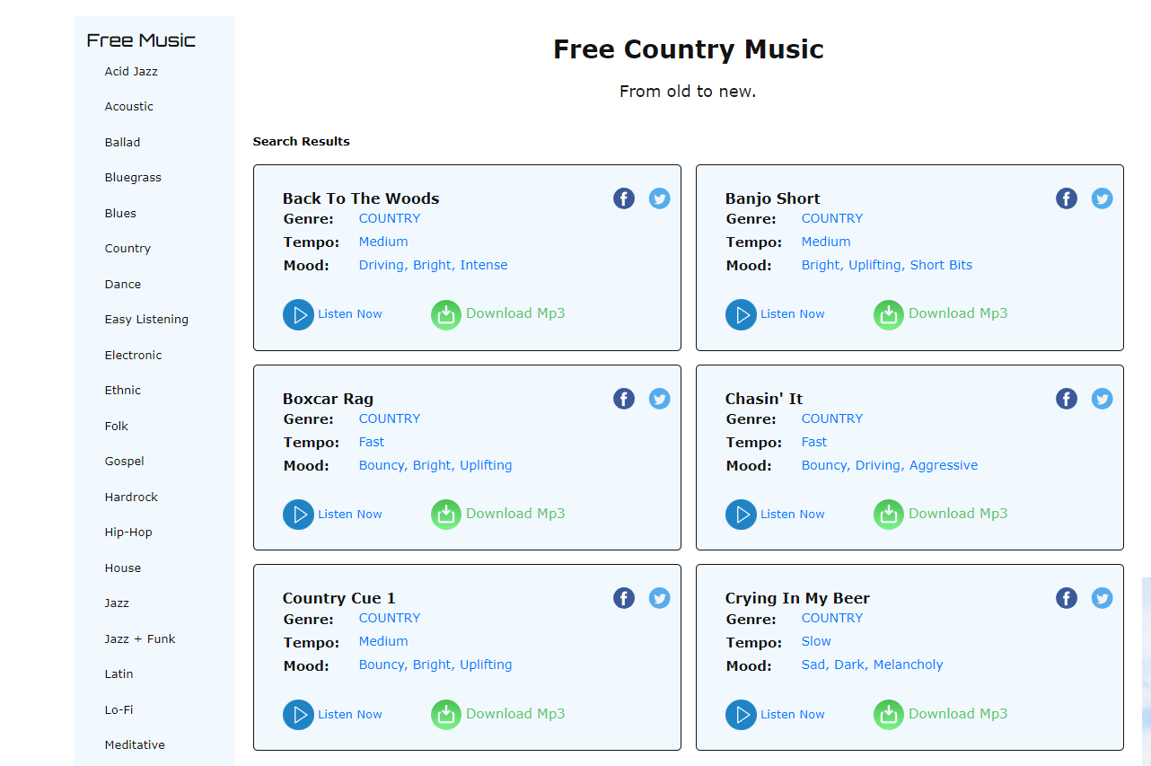Screen dimensions: 1151x766
Task: Click the Facebook icon for Chasin' It
Action: pos(1066,398)
